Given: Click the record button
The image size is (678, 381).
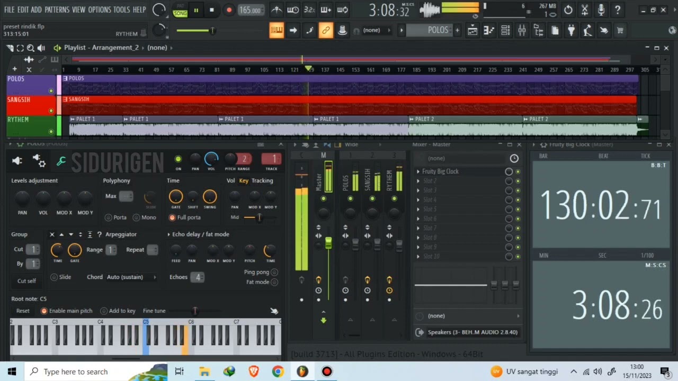Looking at the screenshot, I should tap(229, 10).
